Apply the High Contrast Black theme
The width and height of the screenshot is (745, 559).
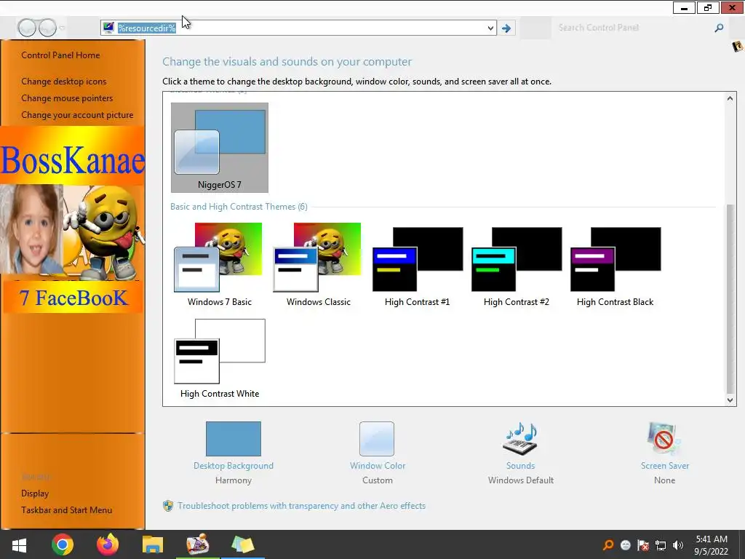615,265
